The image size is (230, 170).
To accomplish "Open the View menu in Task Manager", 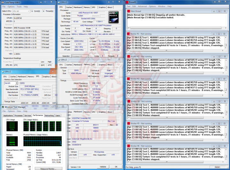I will (19, 111).
